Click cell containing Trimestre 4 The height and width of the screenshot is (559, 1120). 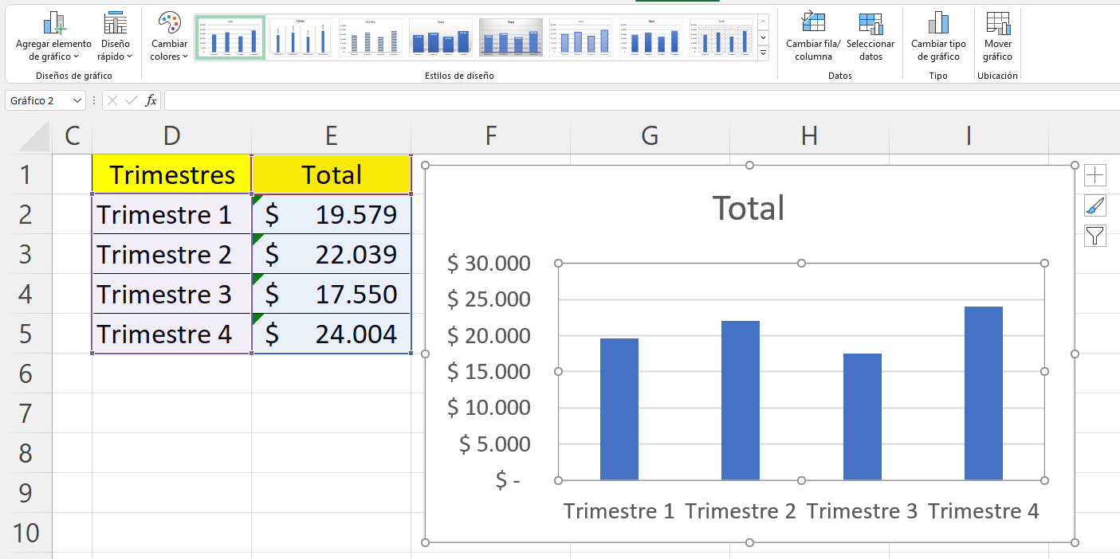click(171, 334)
